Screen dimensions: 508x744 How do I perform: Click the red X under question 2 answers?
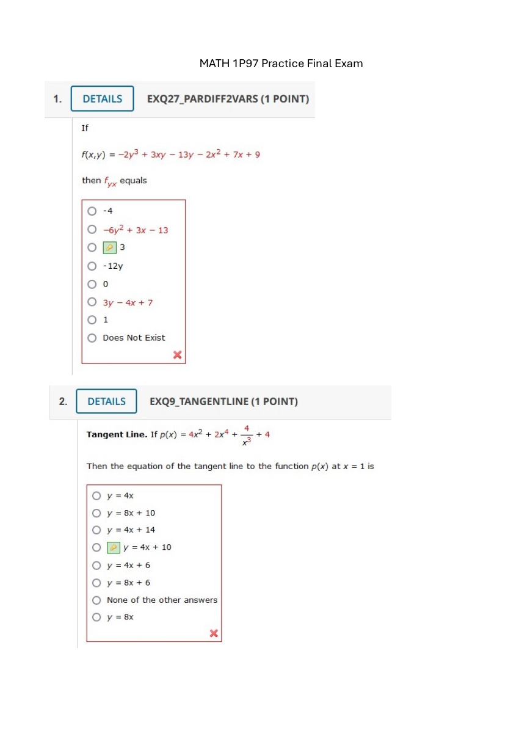(214, 633)
